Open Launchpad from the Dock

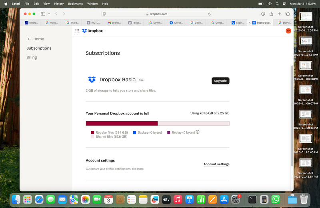[28, 200]
